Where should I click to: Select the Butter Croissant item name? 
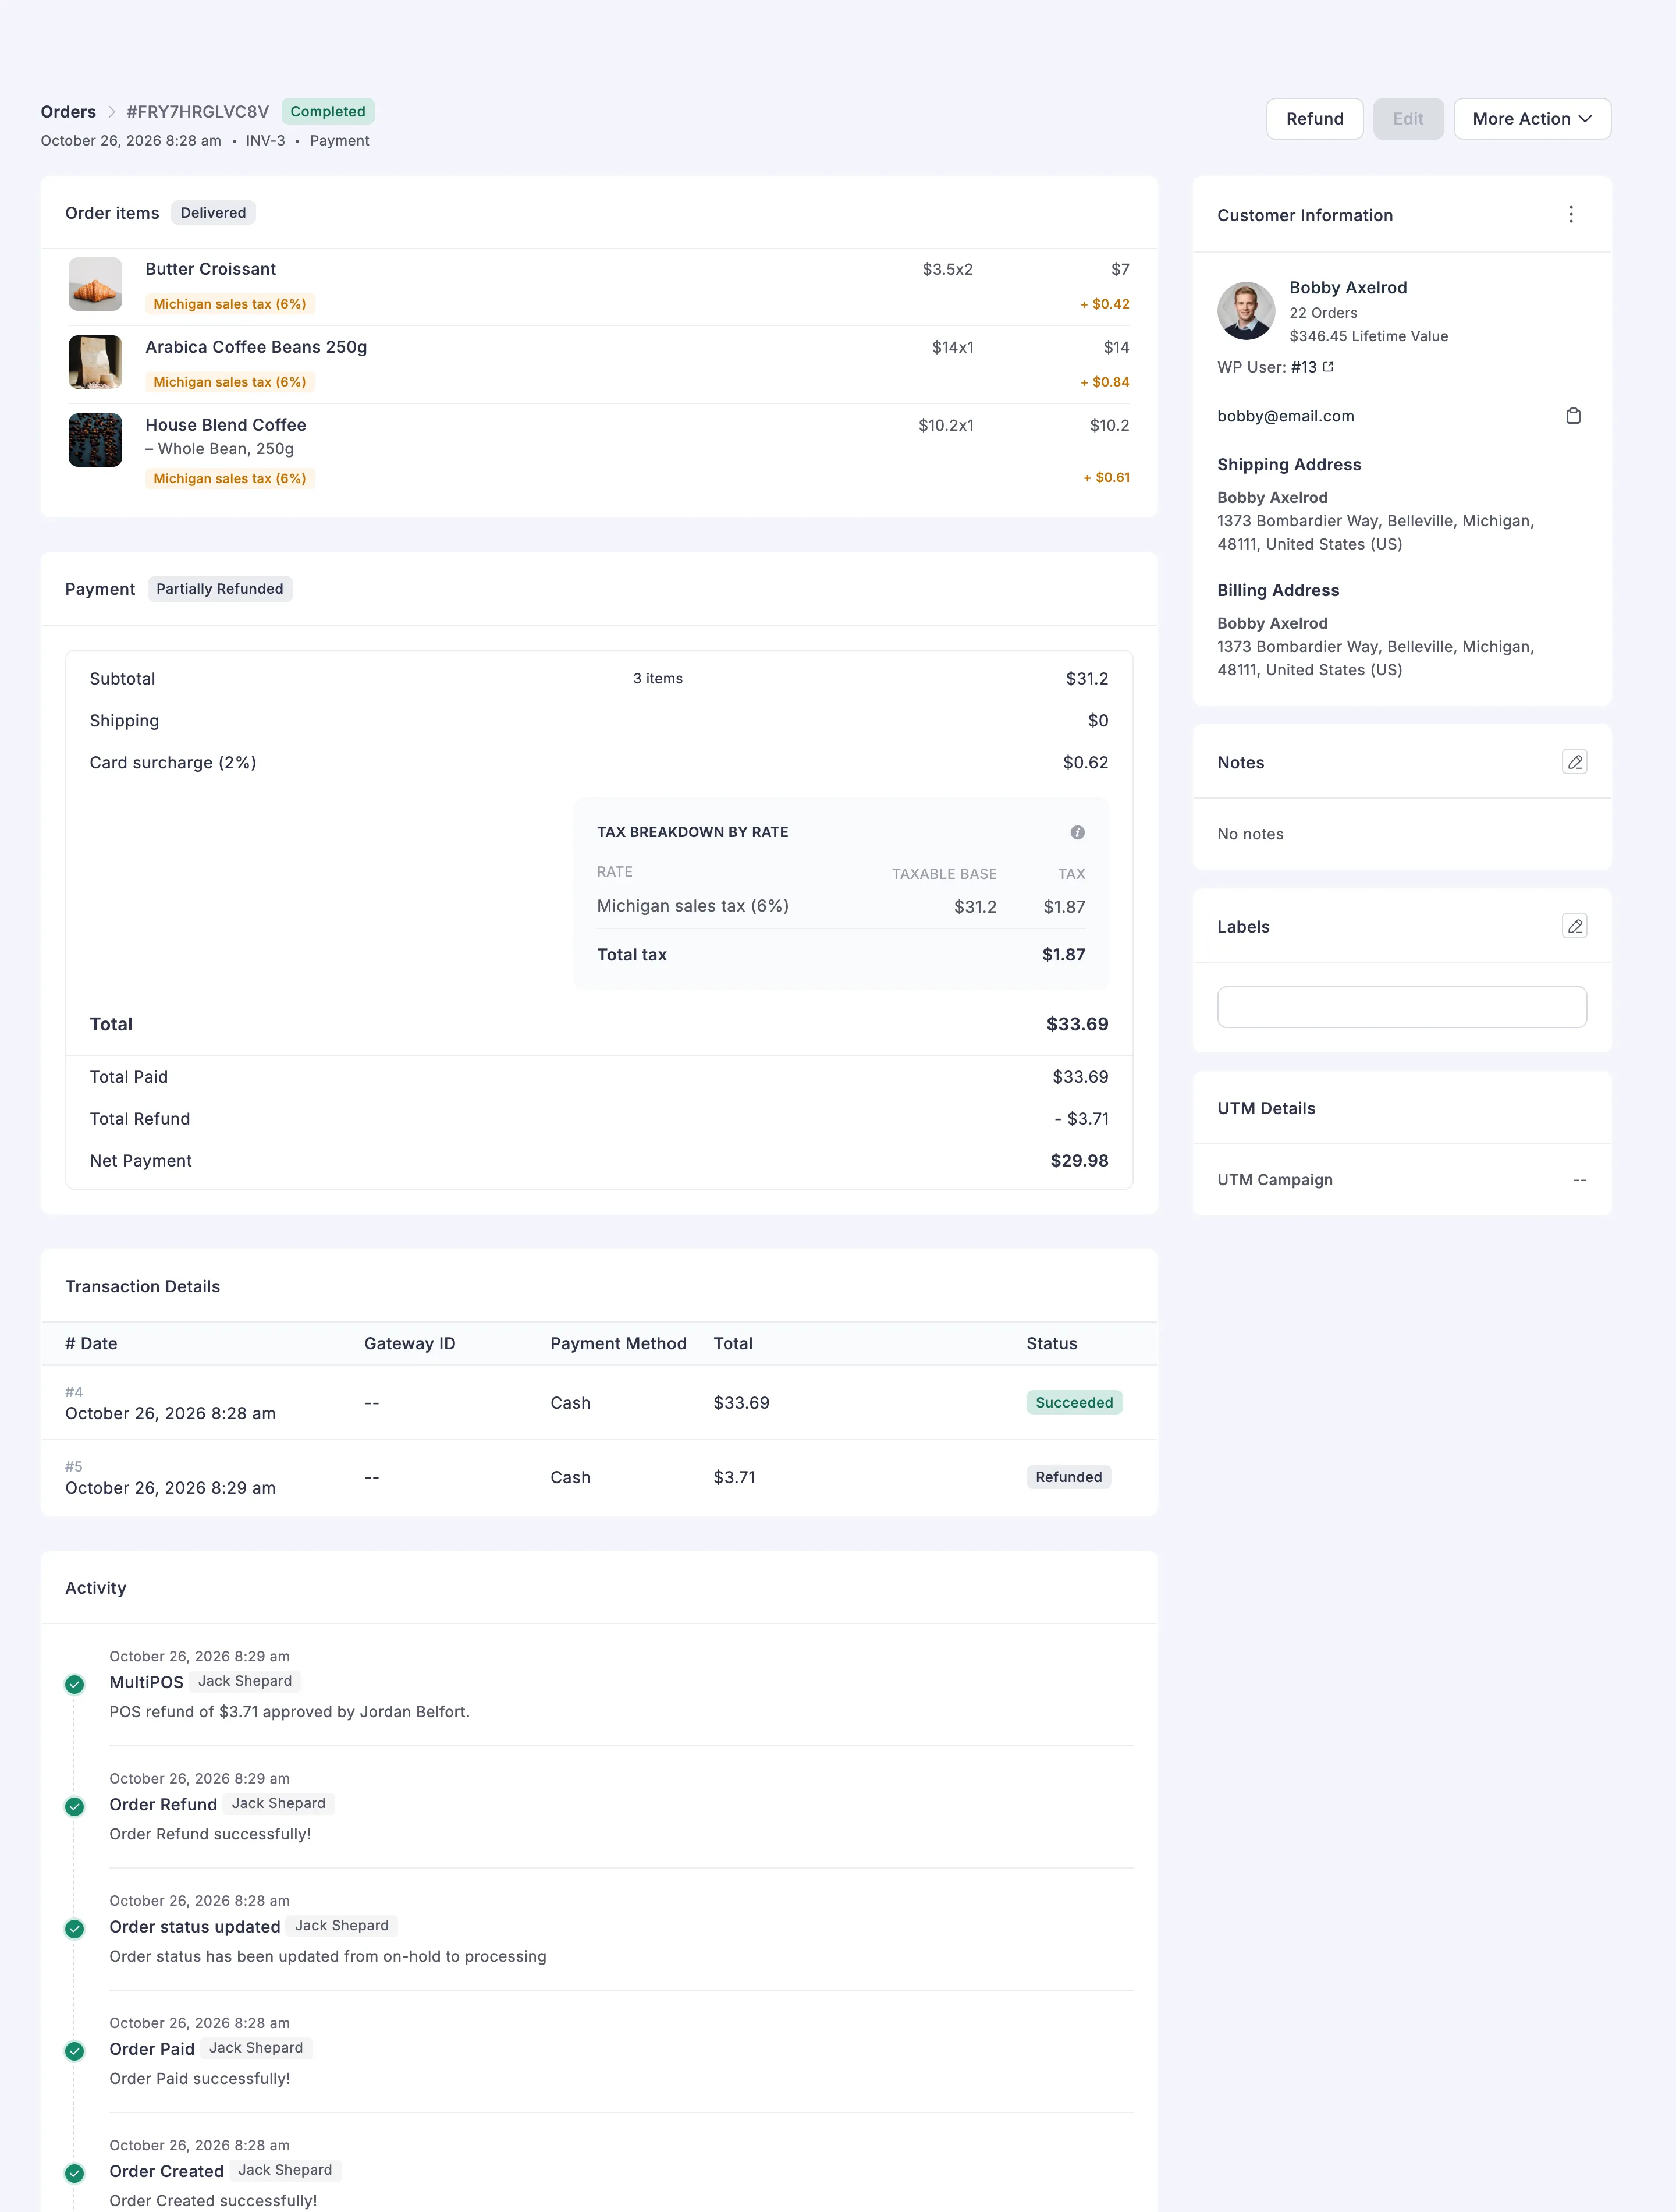pos(210,269)
